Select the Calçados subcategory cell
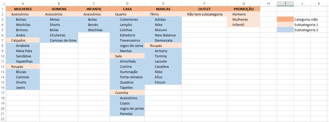The height and width of the screenshot is (122, 329). coord(18,40)
